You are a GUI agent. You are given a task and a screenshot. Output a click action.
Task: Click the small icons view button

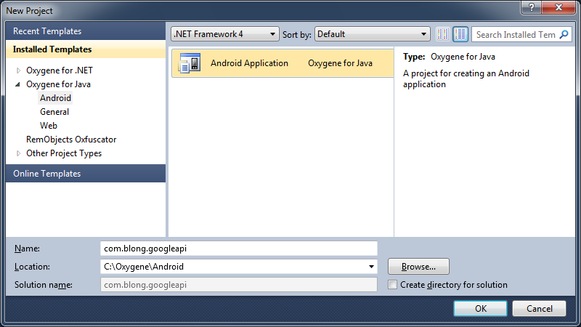tap(443, 34)
